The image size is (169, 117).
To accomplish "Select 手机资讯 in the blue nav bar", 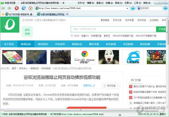I will [x=60, y=44].
